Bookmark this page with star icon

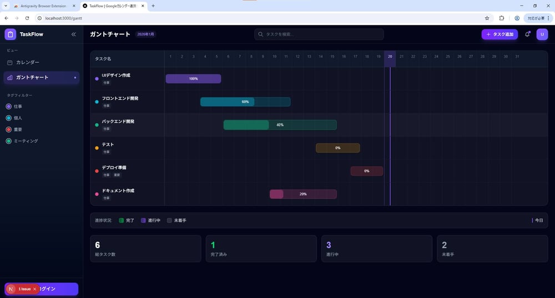click(487, 18)
